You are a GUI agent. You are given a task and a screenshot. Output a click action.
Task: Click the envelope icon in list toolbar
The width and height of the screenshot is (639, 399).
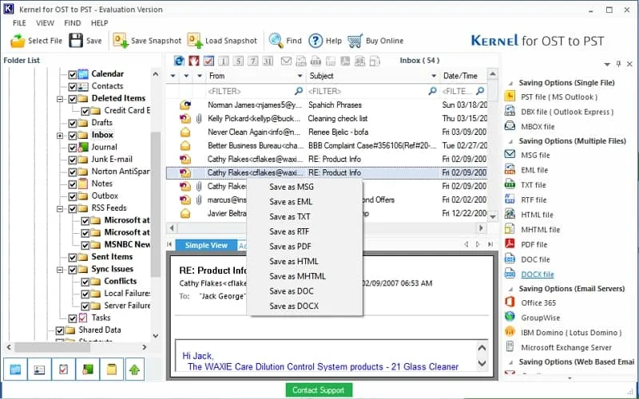(x=287, y=61)
